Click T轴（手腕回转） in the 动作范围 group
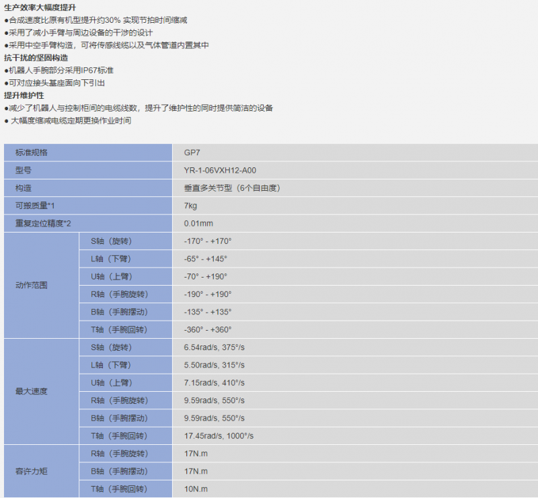This screenshot has width=538, height=498. pos(126,330)
